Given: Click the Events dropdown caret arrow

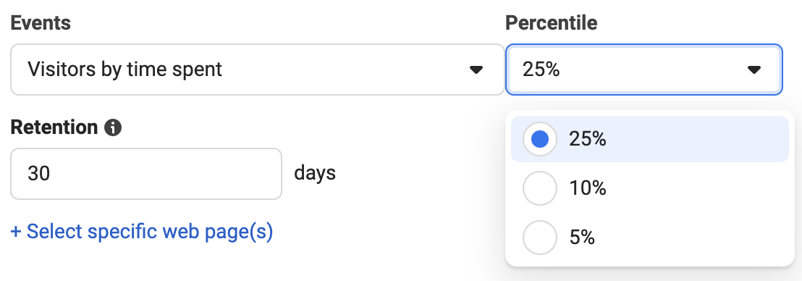Looking at the screenshot, I should 476,70.
